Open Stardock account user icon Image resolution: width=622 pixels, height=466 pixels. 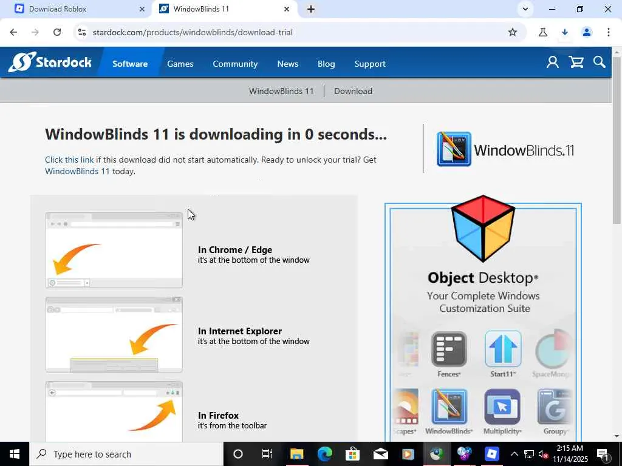pyautogui.click(x=553, y=62)
